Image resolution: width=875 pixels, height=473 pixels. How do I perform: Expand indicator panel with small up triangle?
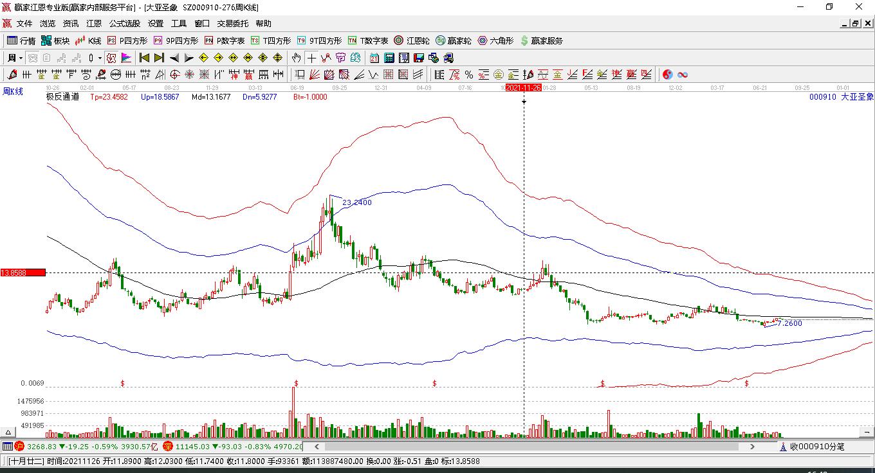point(9,432)
